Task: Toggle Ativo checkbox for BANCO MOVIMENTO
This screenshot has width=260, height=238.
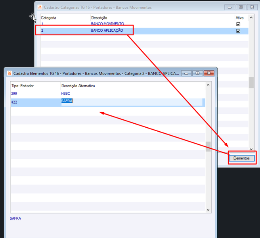Action: click(238, 24)
